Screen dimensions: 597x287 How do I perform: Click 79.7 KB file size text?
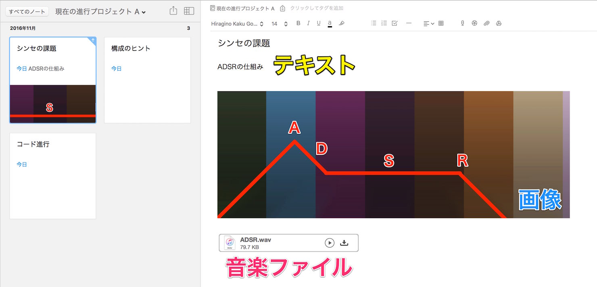tap(249, 247)
